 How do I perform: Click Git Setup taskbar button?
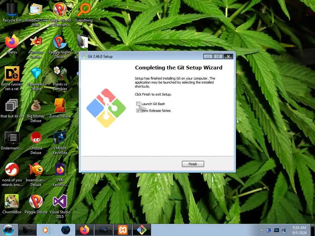142,230
